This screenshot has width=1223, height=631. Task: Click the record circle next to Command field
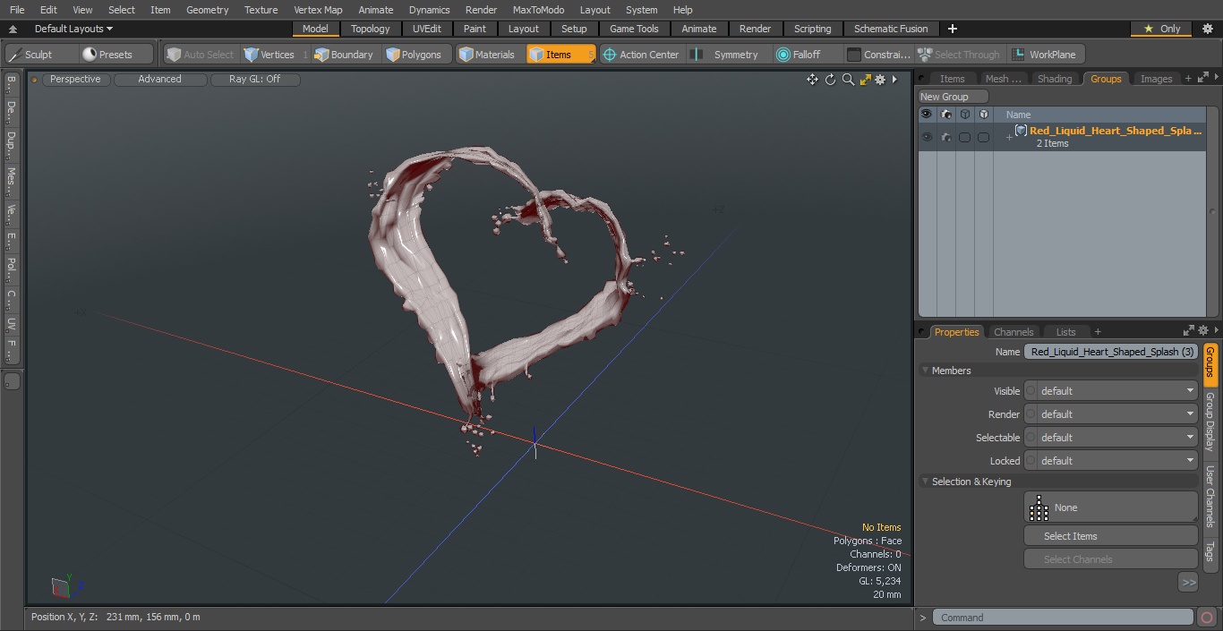click(1206, 618)
